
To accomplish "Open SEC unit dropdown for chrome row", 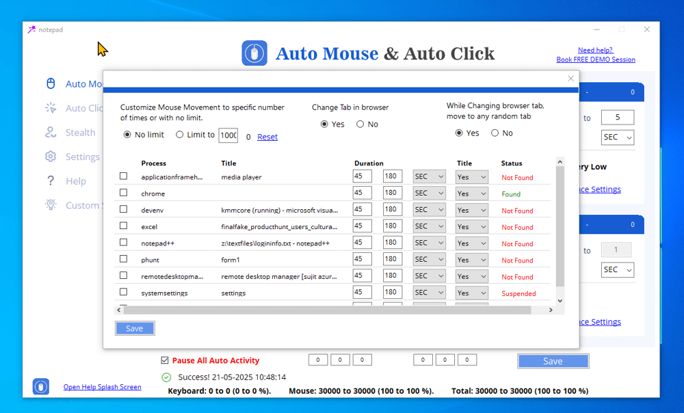I will 429,194.
